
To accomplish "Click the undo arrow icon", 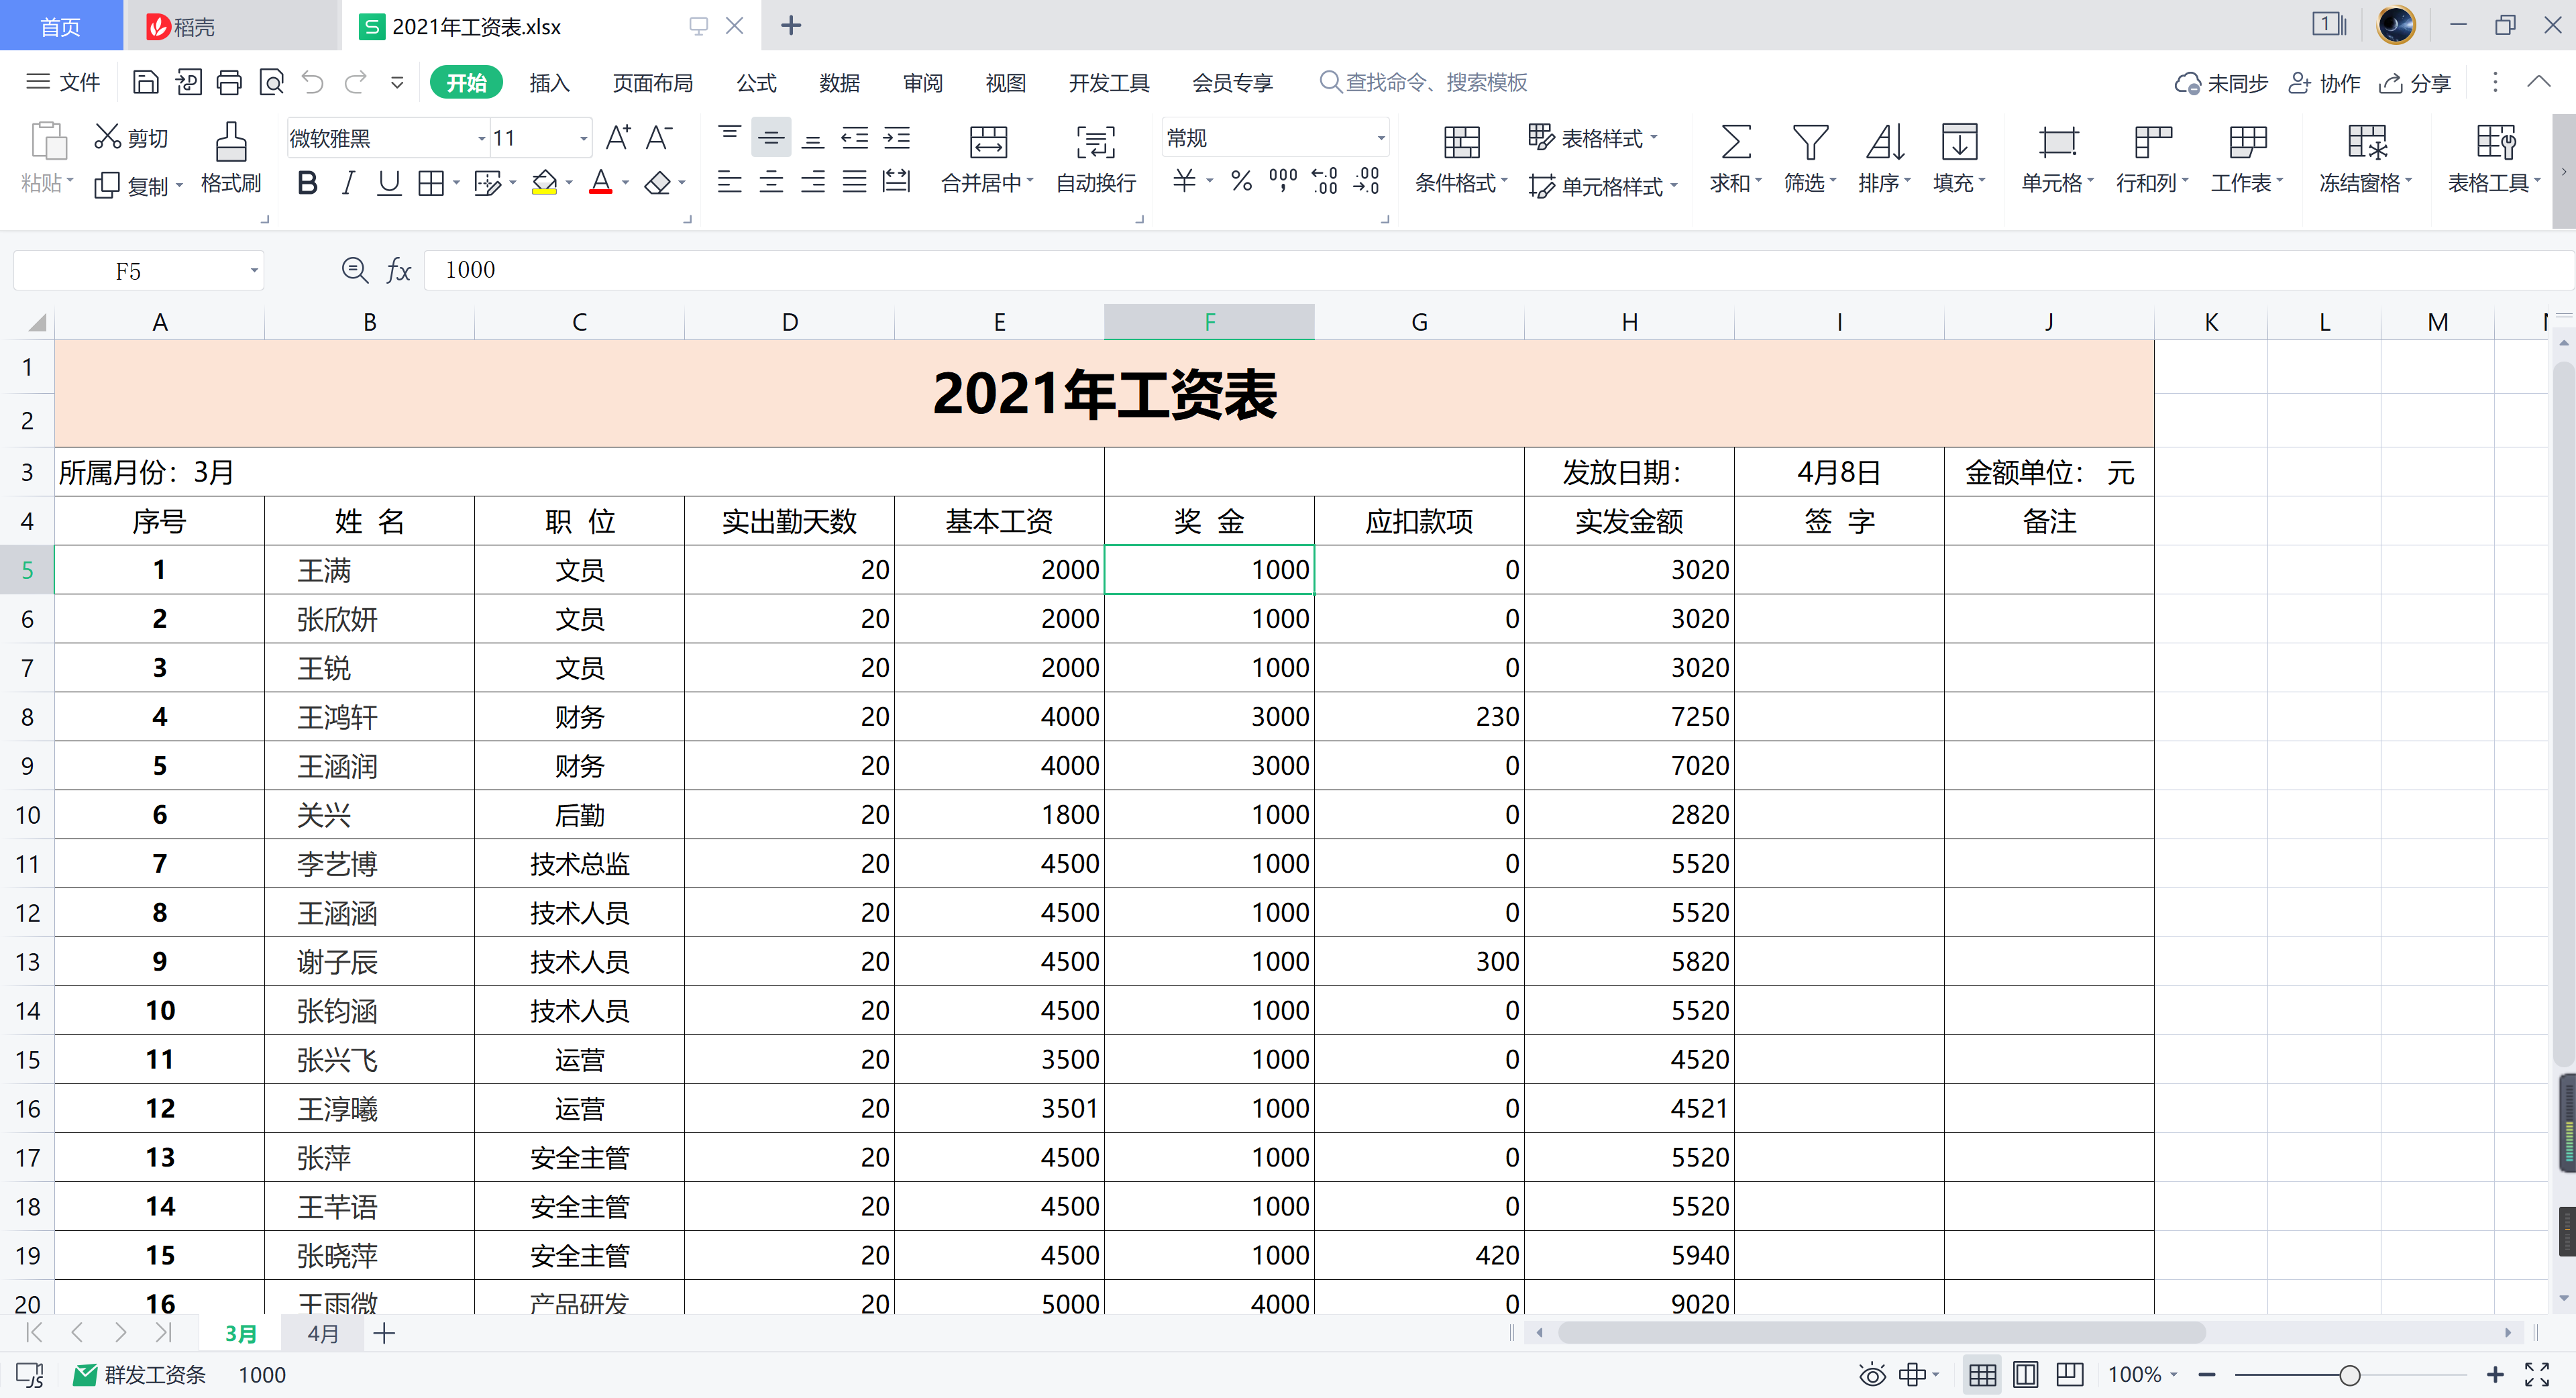I will (313, 82).
